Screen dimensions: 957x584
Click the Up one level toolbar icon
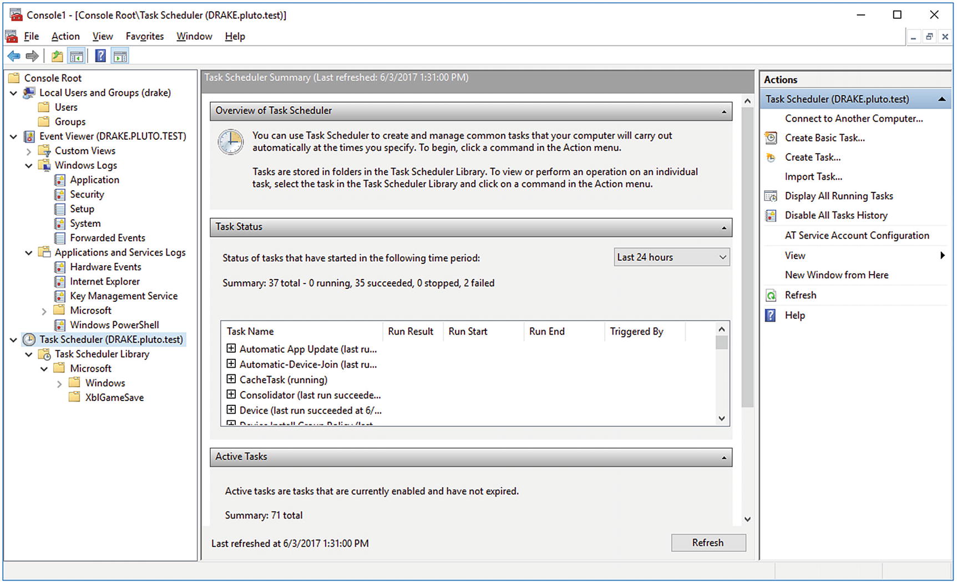tap(57, 56)
